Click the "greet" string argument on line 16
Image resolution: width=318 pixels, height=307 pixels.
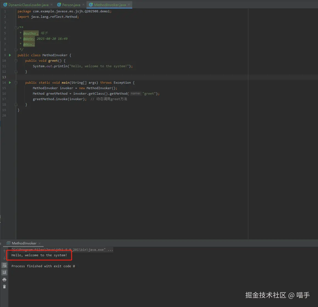[x=149, y=94]
